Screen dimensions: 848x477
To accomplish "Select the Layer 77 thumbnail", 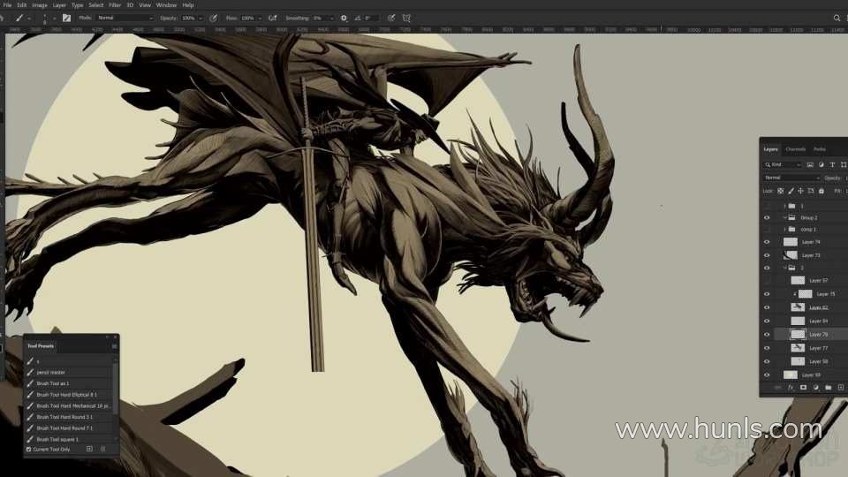I will tap(798, 348).
